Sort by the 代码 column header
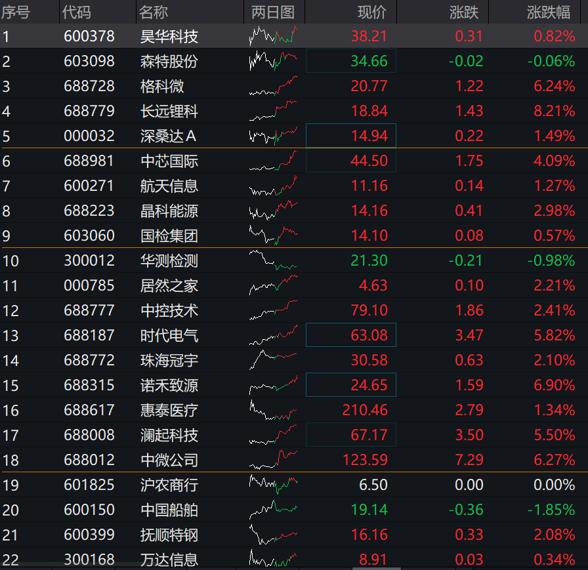The width and height of the screenshot is (588, 570). click(77, 12)
